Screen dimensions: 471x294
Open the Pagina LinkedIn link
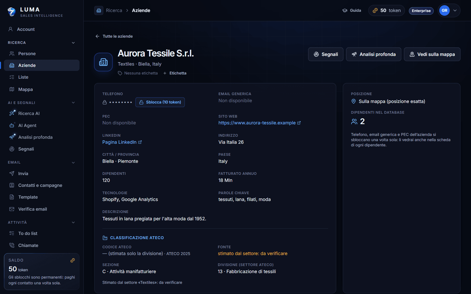coord(122,142)
